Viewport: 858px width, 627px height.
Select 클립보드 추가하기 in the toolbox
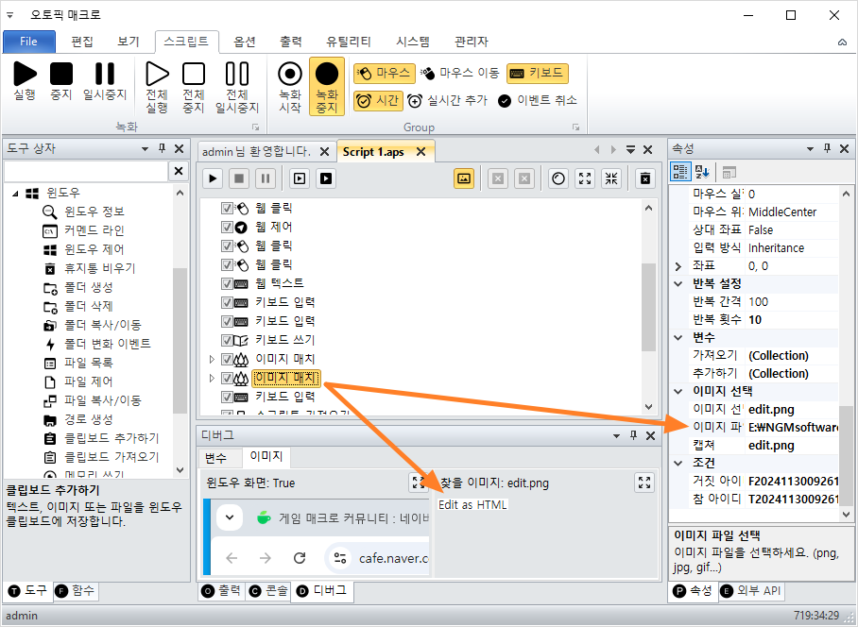point(112,438)
